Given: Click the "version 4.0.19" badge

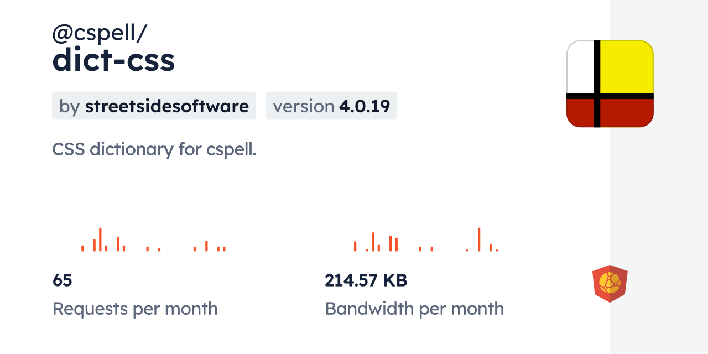Looking at the screenshot, I should click(x=331, y=106).
